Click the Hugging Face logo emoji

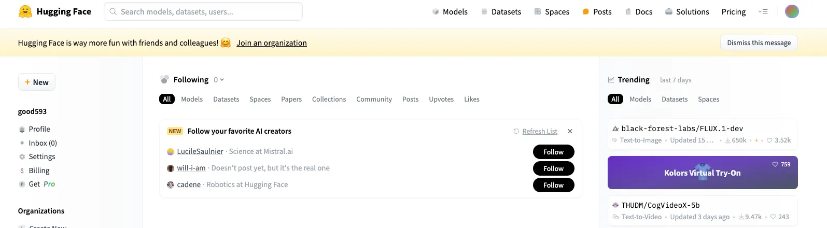pyautogui.click(x=25, y=11)
